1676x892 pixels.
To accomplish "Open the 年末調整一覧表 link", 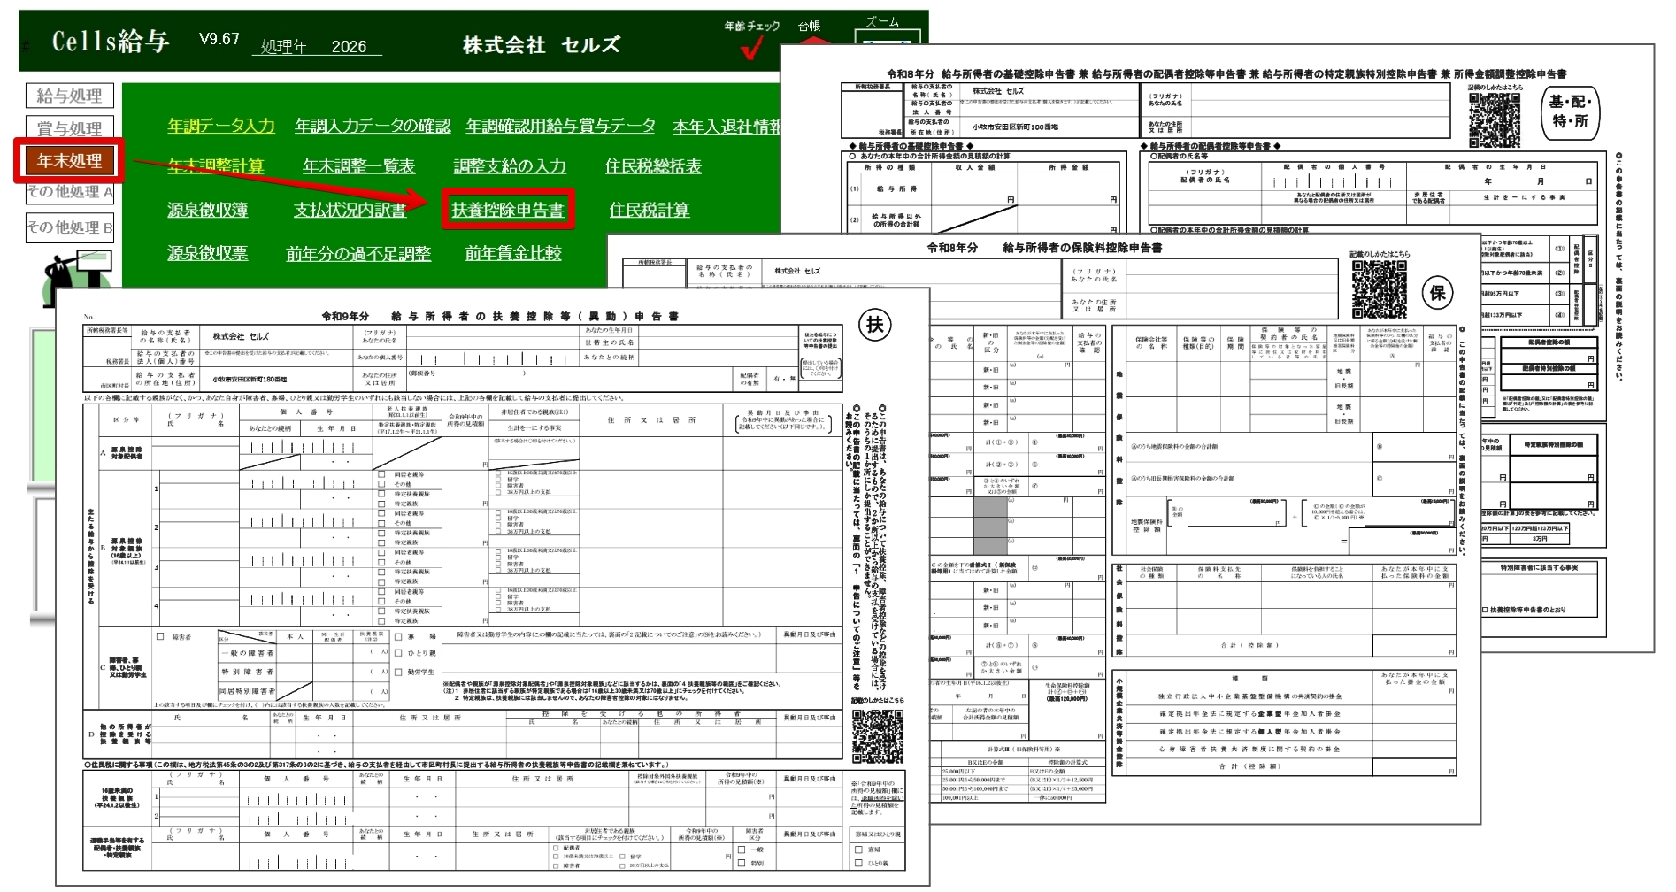I will (x=358, y=166).
